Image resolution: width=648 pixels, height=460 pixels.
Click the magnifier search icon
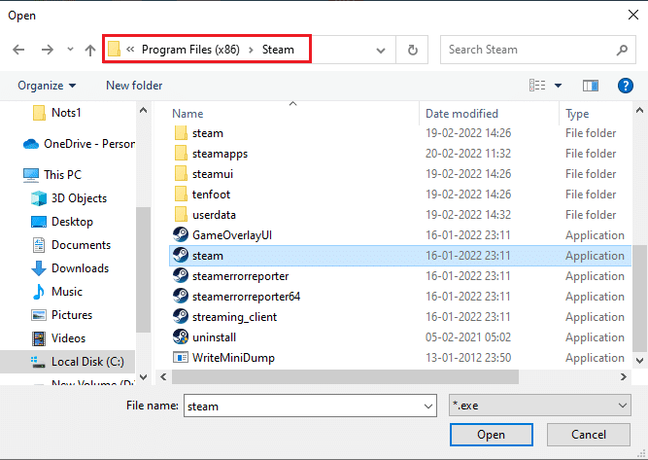[x=622, y=50]
